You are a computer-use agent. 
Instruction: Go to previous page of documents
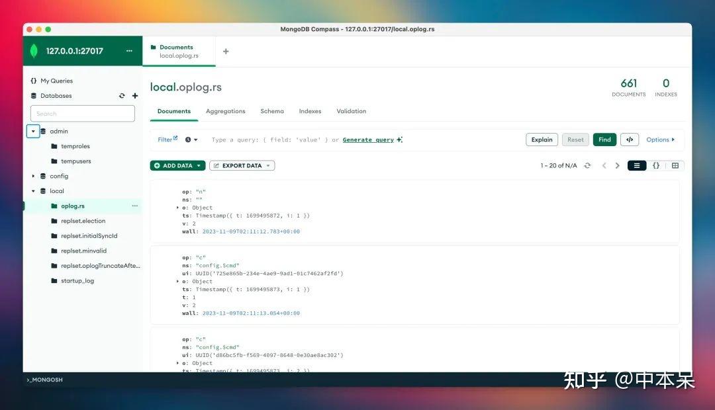coord(604,165)
